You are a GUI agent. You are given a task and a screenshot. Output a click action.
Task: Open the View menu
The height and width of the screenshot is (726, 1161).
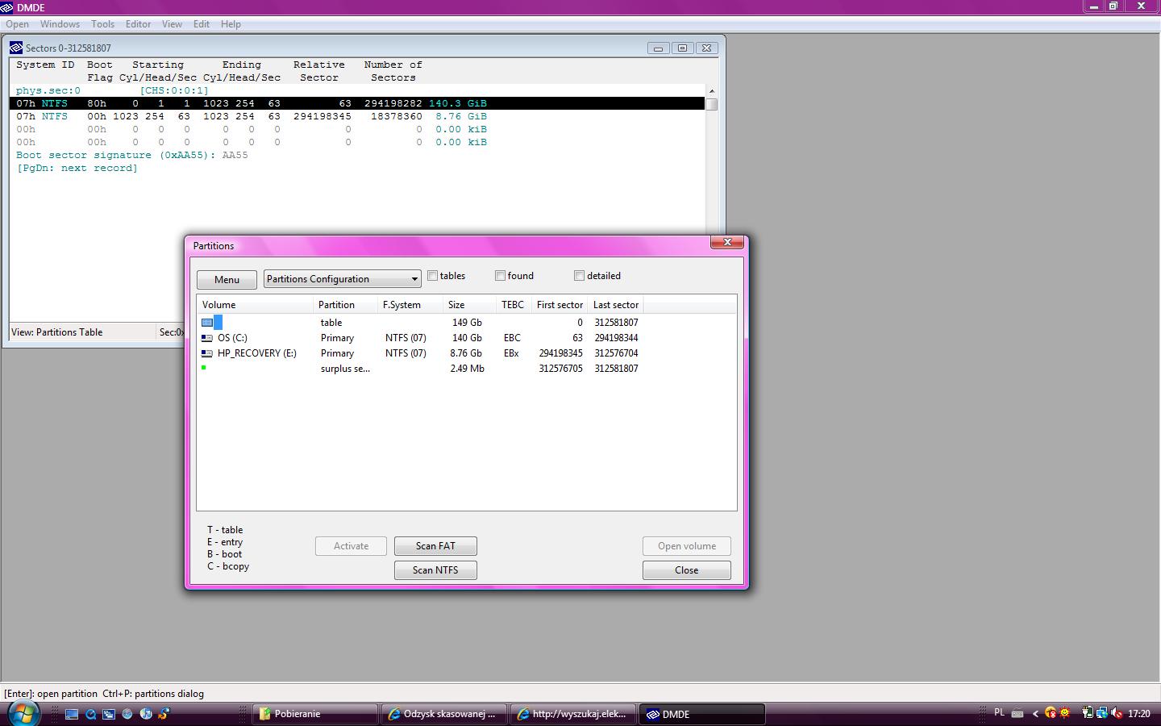pos(172,24)
